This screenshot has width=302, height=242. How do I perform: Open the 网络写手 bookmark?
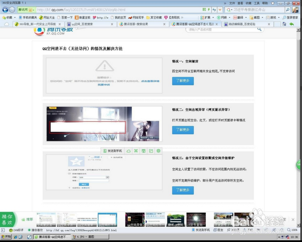(x=136, y=17)
